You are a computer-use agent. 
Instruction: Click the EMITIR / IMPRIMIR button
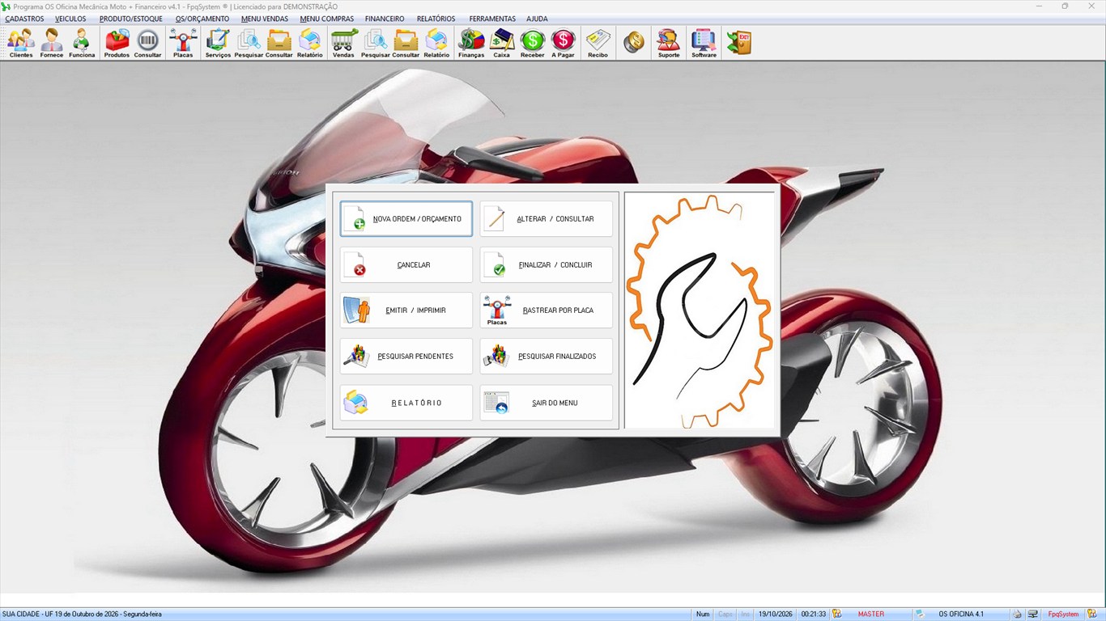(x=406, y=310)
